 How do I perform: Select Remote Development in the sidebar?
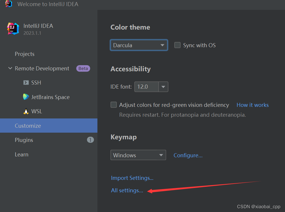point(42,68)
